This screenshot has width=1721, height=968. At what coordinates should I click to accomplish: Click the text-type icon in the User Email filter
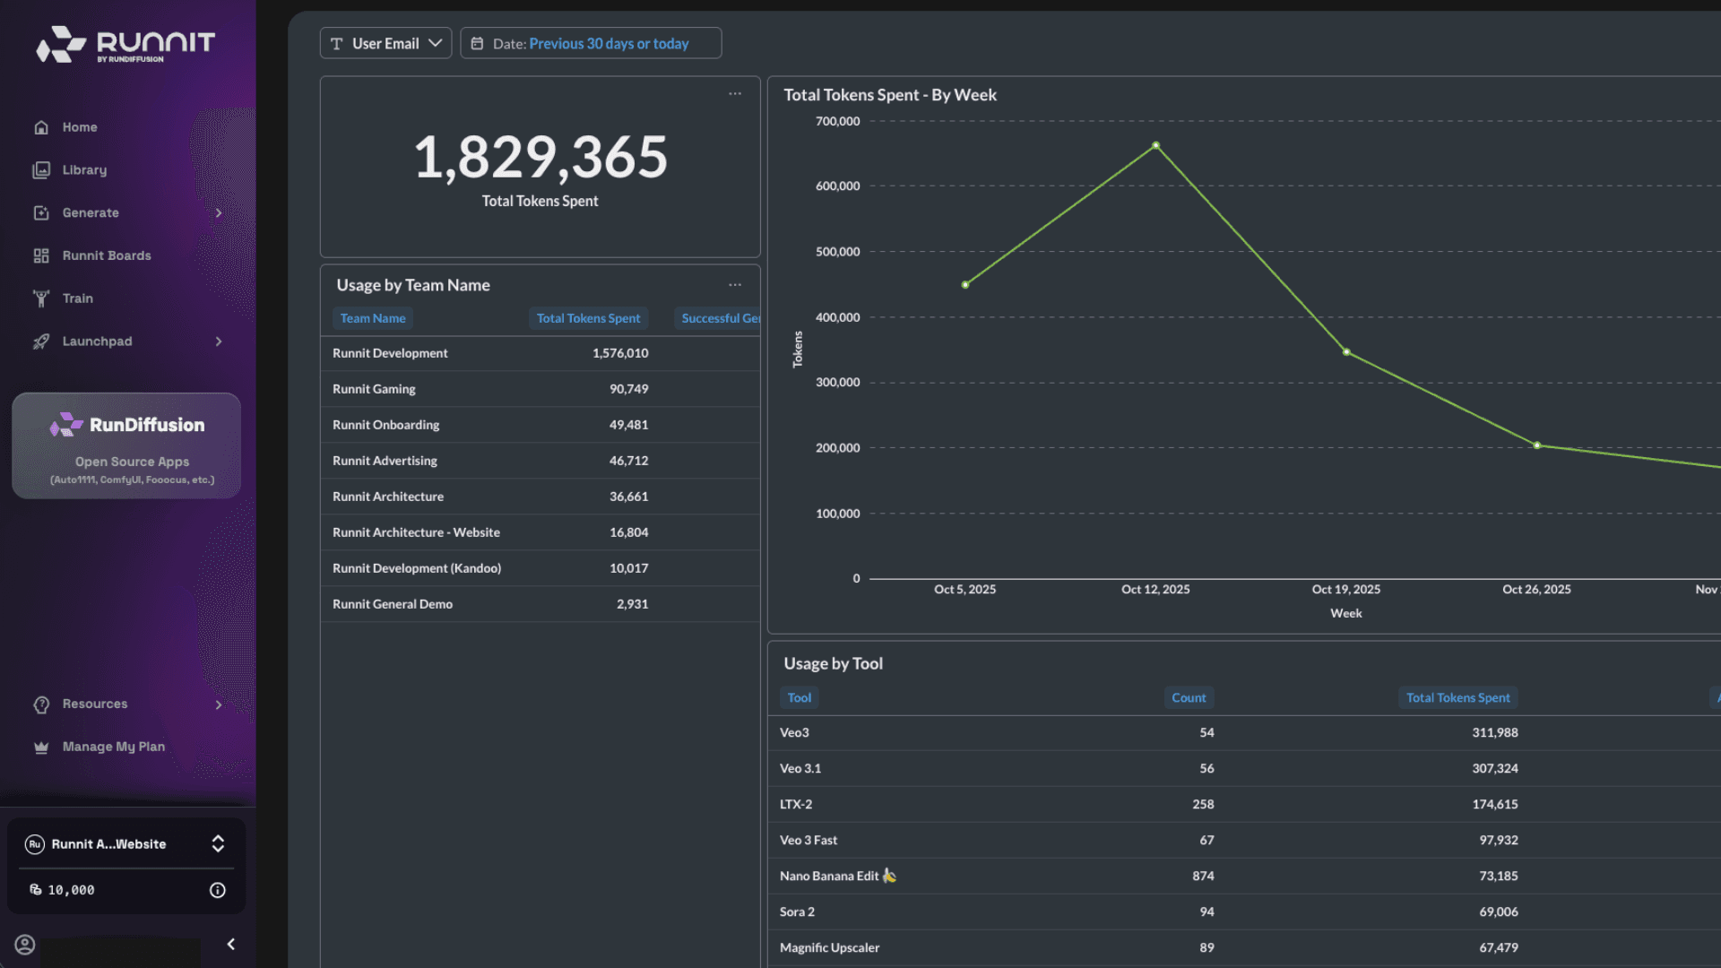coord(337,43)
